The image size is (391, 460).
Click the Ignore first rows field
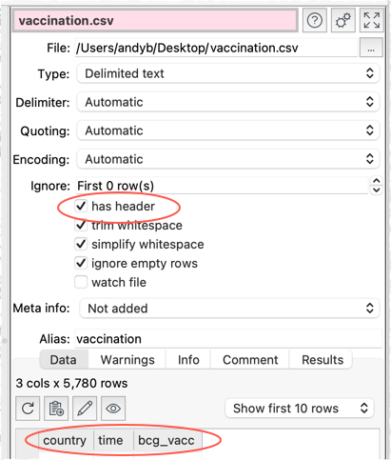[x=222, y=186]
